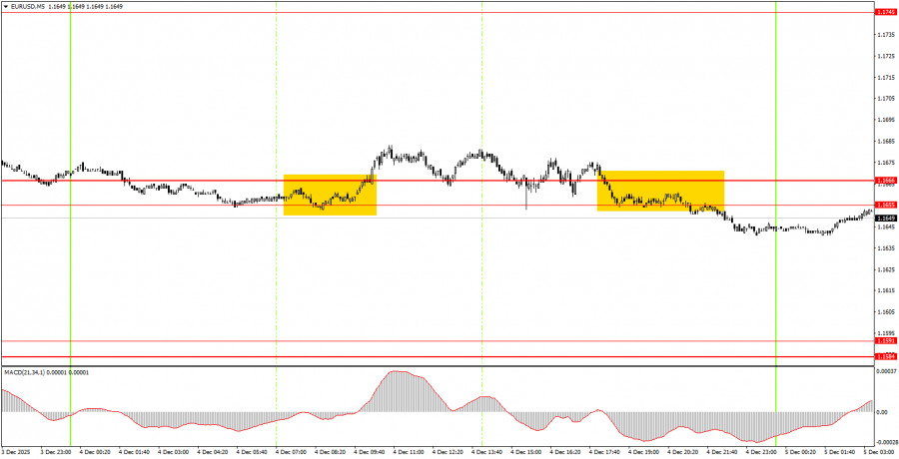Viewport: 899px width, 459px height.
Task: Click the 0.00037 MACD scale value
Action: [885, 372]
